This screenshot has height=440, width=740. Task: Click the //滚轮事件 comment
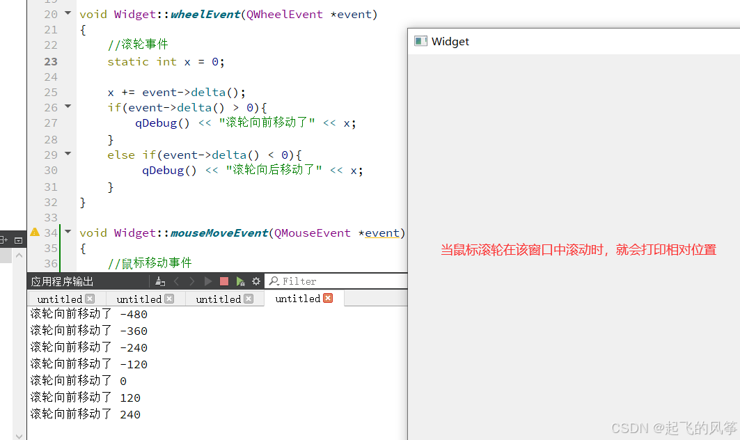[138, 45]
